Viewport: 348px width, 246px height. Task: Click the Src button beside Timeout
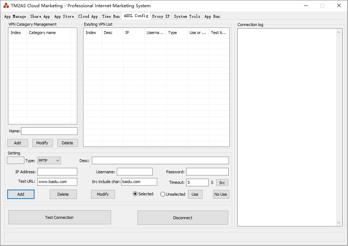coord(222,183)
